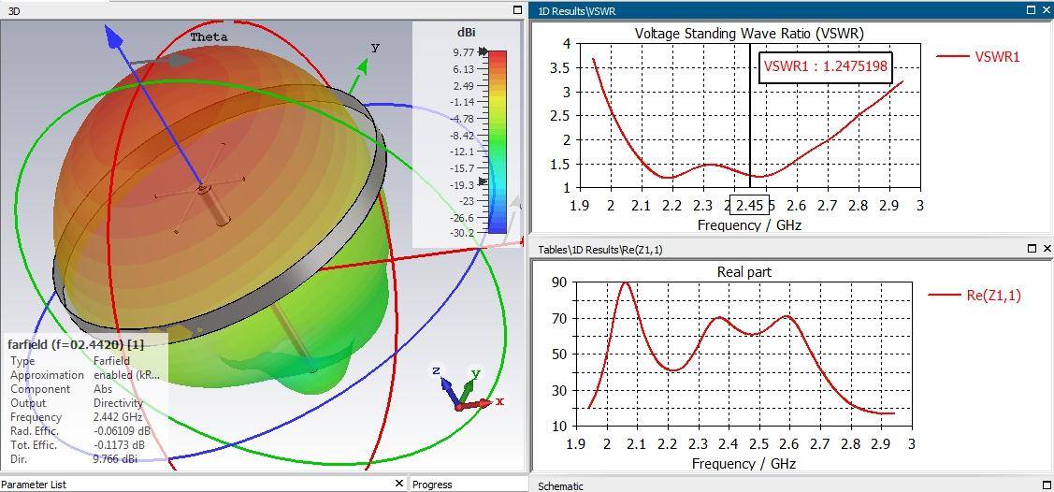Close the Tables Re(Z1,1) window
Image resolution: width=1054 pixels, height=492 pixels.
(x=1047, y=249)
